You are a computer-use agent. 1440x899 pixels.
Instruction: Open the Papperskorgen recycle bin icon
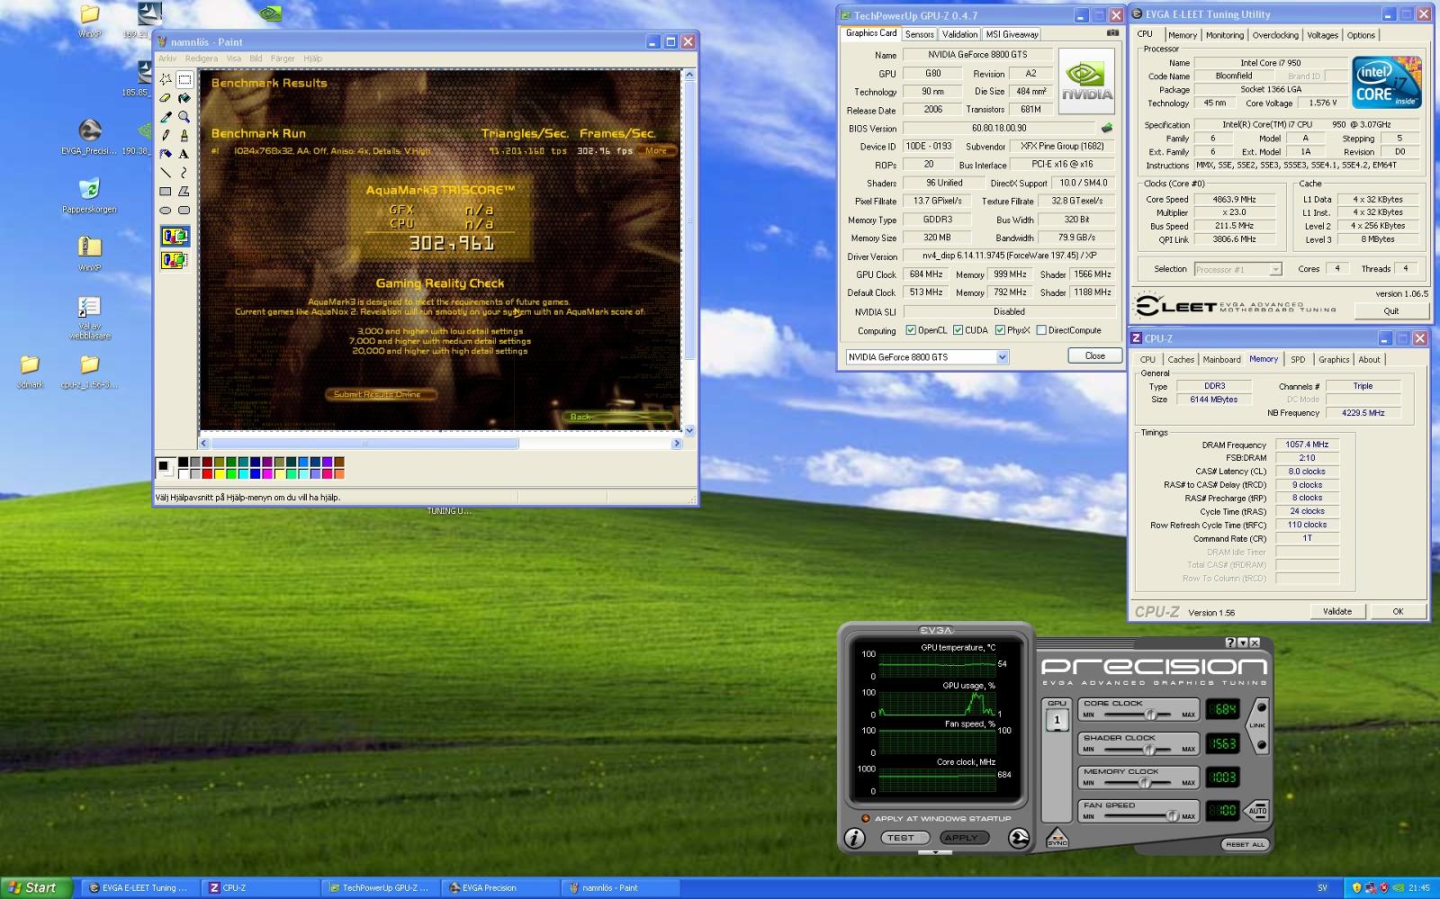pos(89,195)
